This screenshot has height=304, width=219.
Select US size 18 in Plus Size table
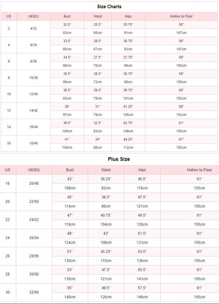(x=8, y=184)
